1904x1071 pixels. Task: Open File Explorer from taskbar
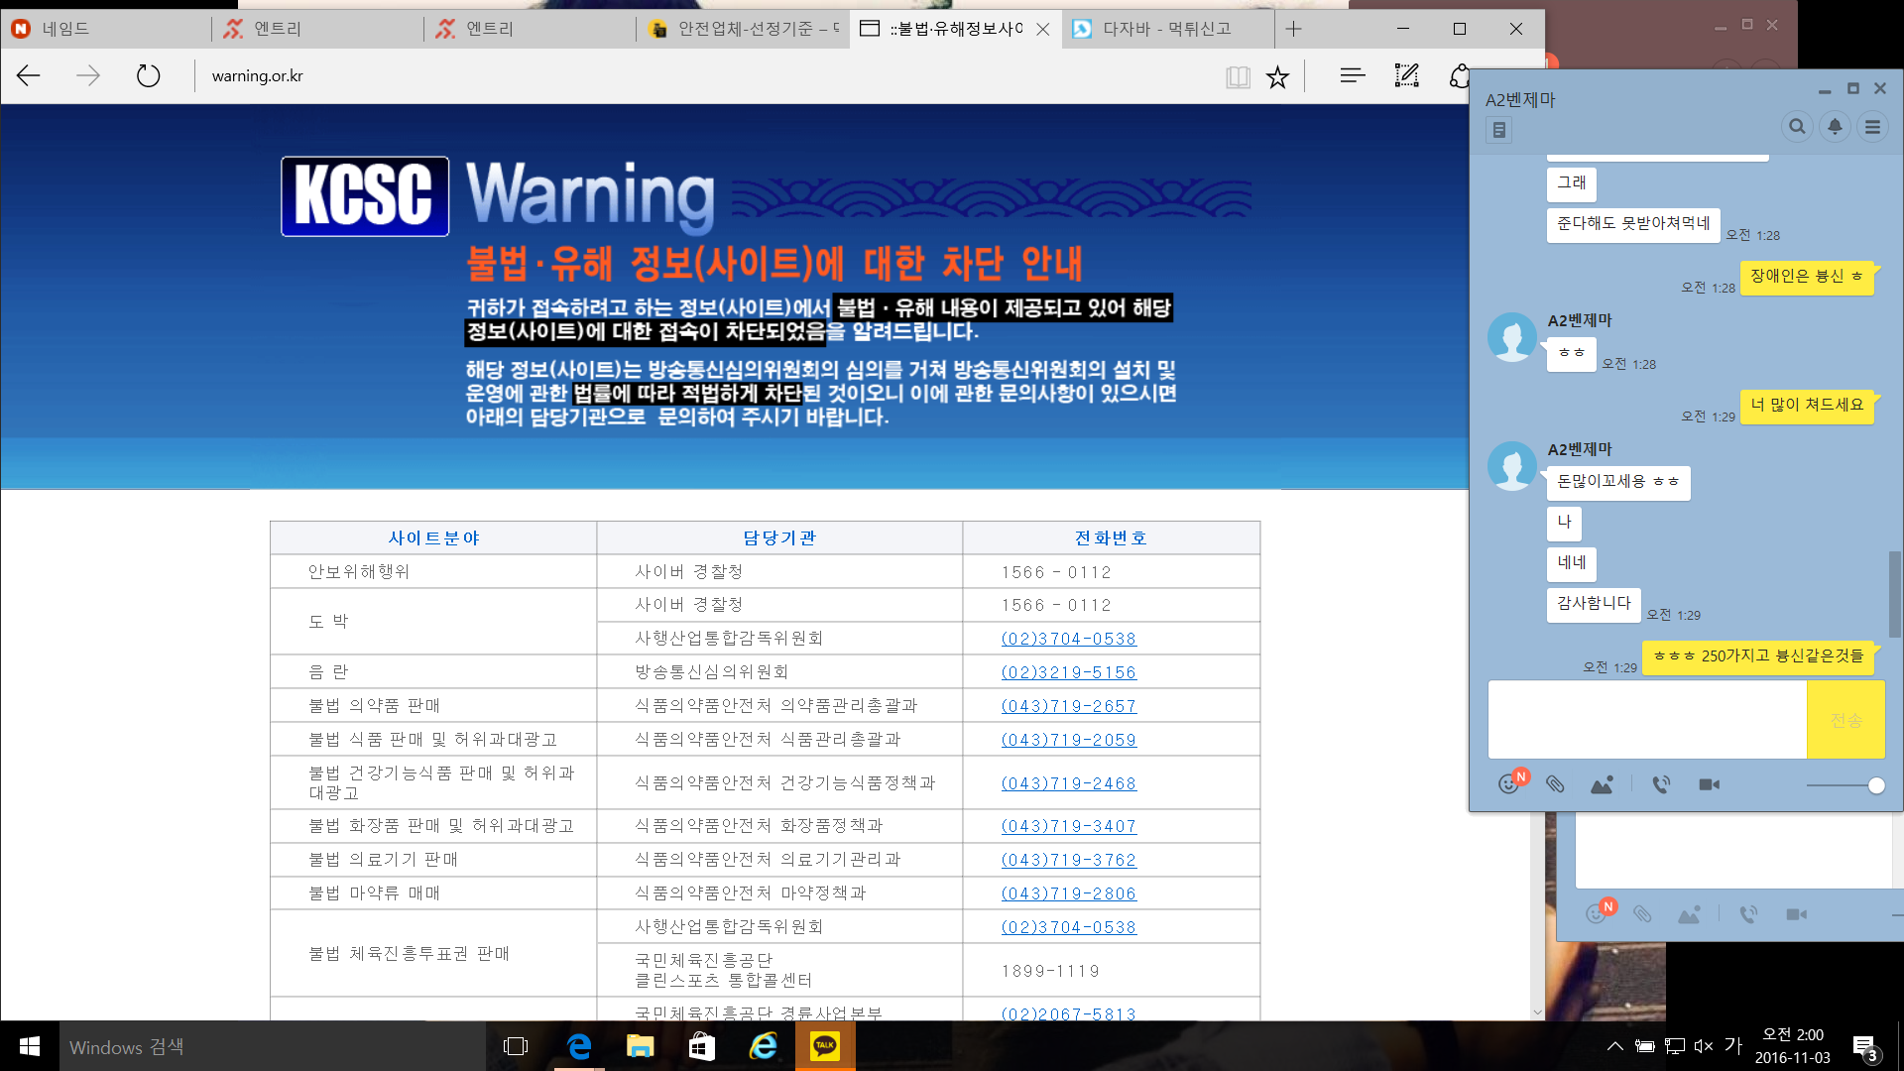click(641, 1046)
